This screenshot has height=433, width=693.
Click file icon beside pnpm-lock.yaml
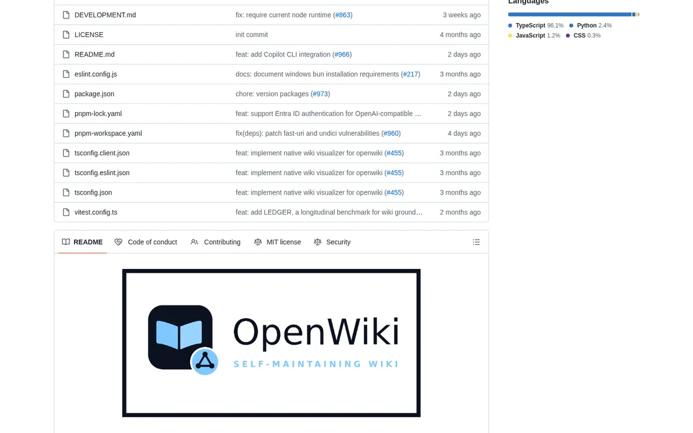[x=66, y=114]
